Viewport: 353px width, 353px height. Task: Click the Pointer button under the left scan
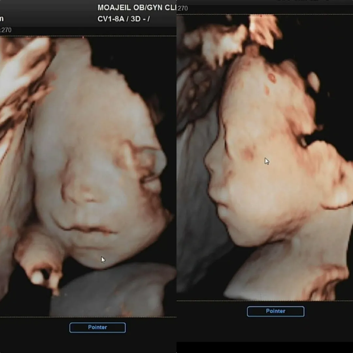(x=97, y=327)
